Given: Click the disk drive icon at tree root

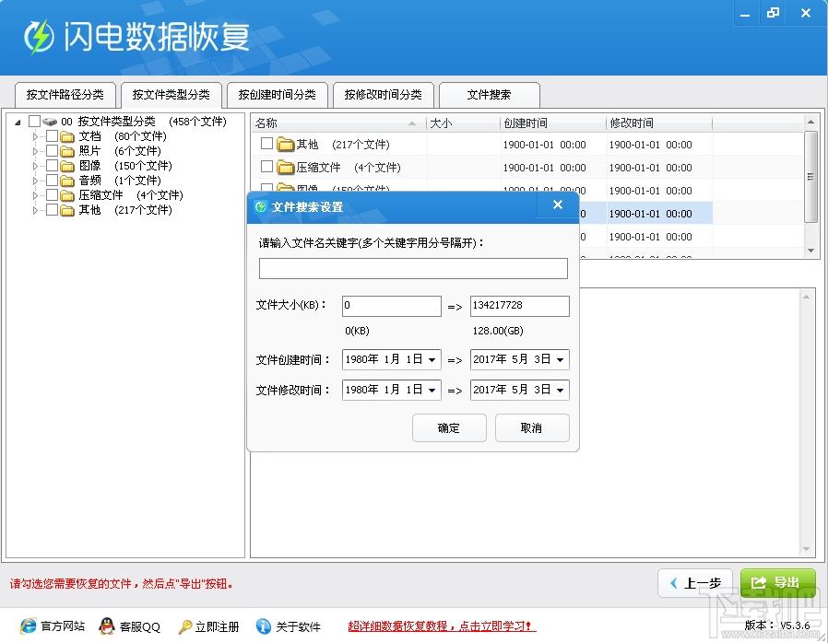Looking at the screenshot, I should coord(50,122).
